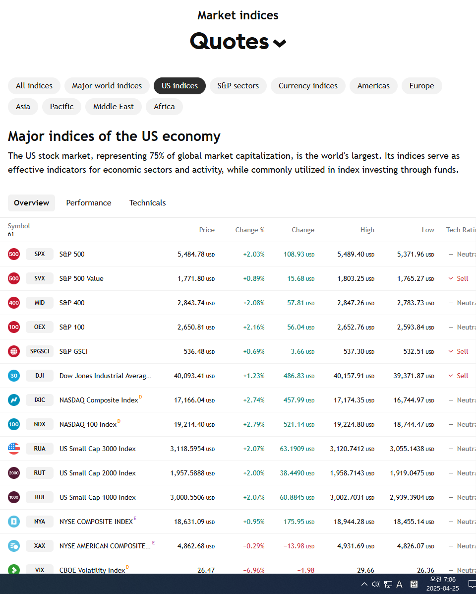
Task: Select the Americas filter chip
Action: [373, 86]
